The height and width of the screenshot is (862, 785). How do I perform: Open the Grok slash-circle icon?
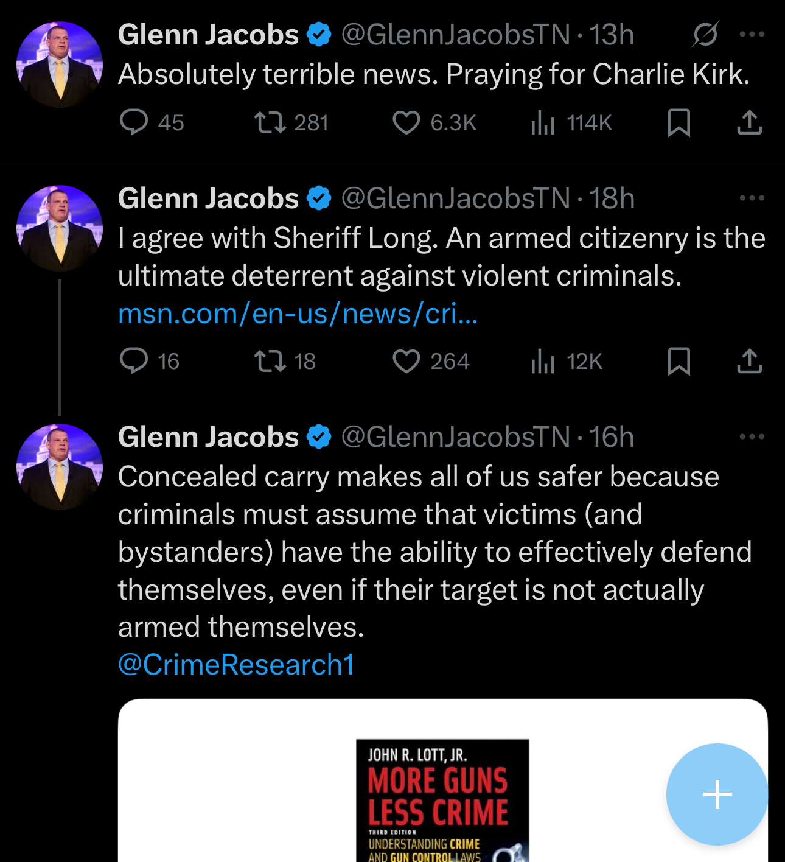pos(705,35)
